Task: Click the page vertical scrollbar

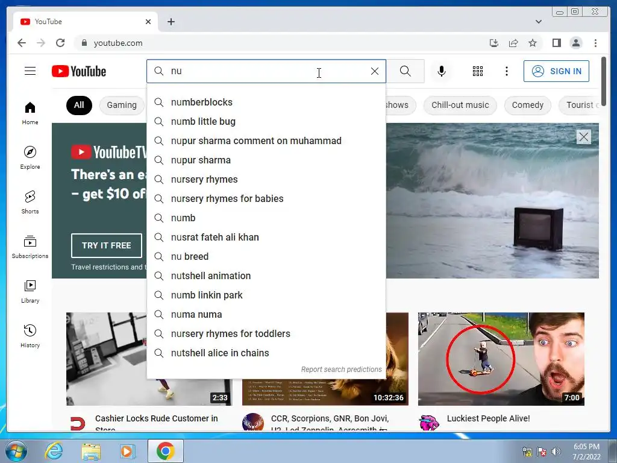Action: pyautogui.click(x=604, y=81)
